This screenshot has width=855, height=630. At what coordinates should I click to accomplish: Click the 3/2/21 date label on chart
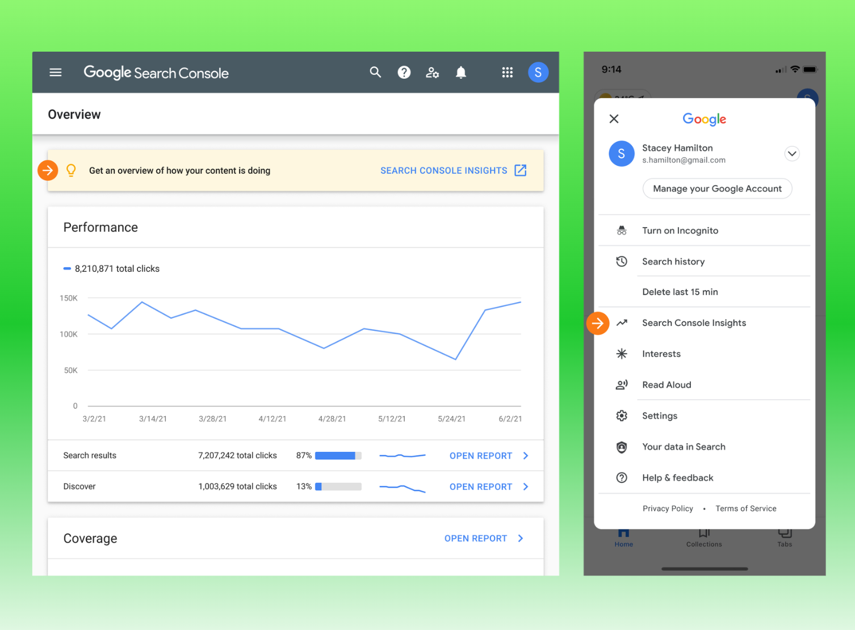click(x=94, y=419)
